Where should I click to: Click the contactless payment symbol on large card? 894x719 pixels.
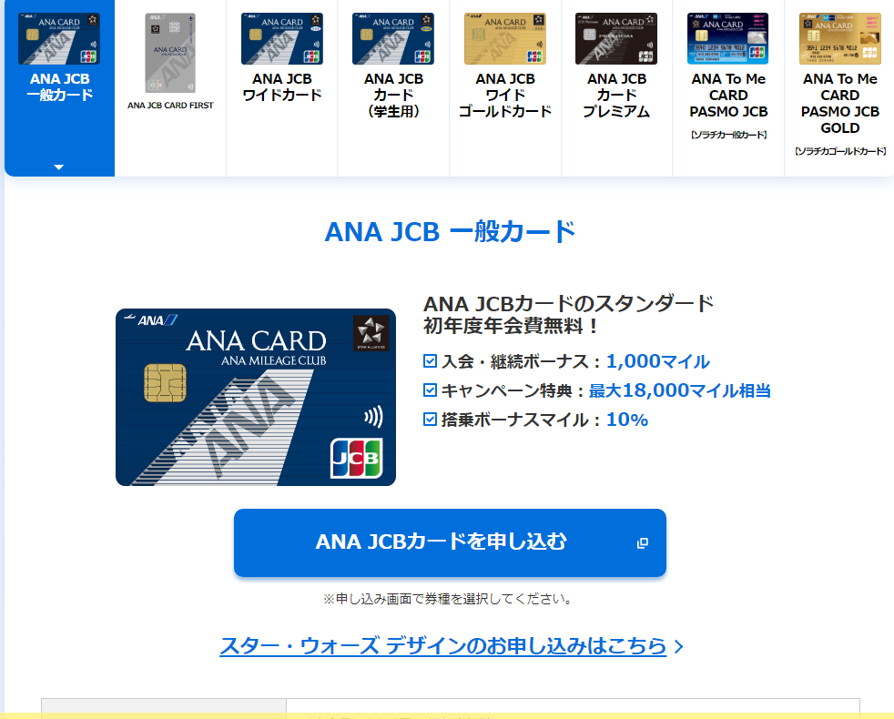tap(373, 417)
